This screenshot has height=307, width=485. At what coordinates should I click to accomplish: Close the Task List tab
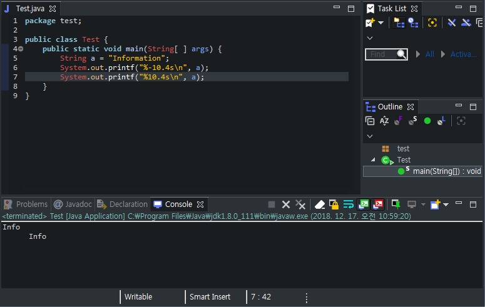[414, 9]
